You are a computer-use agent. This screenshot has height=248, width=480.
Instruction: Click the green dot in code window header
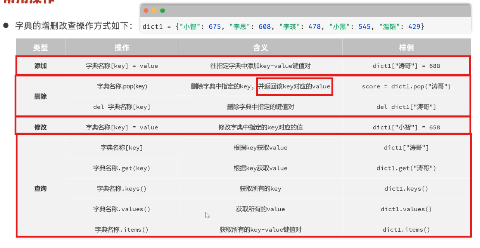[163, 10]
